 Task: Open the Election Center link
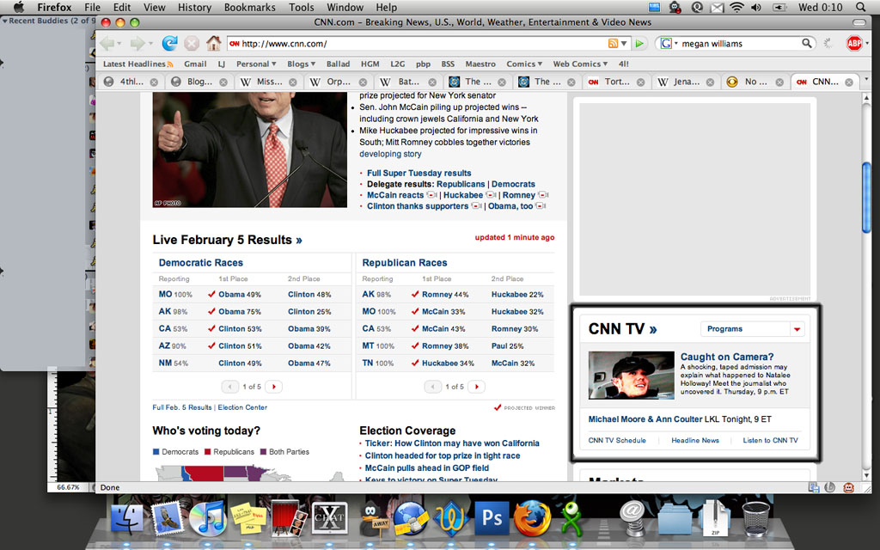pos(242,407)
